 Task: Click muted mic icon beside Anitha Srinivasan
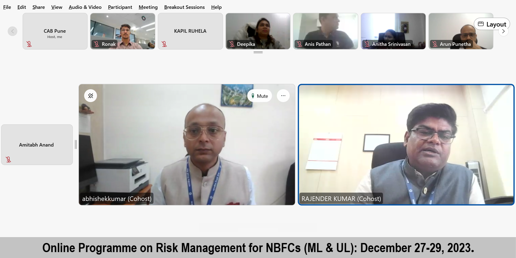coord(367,44)
